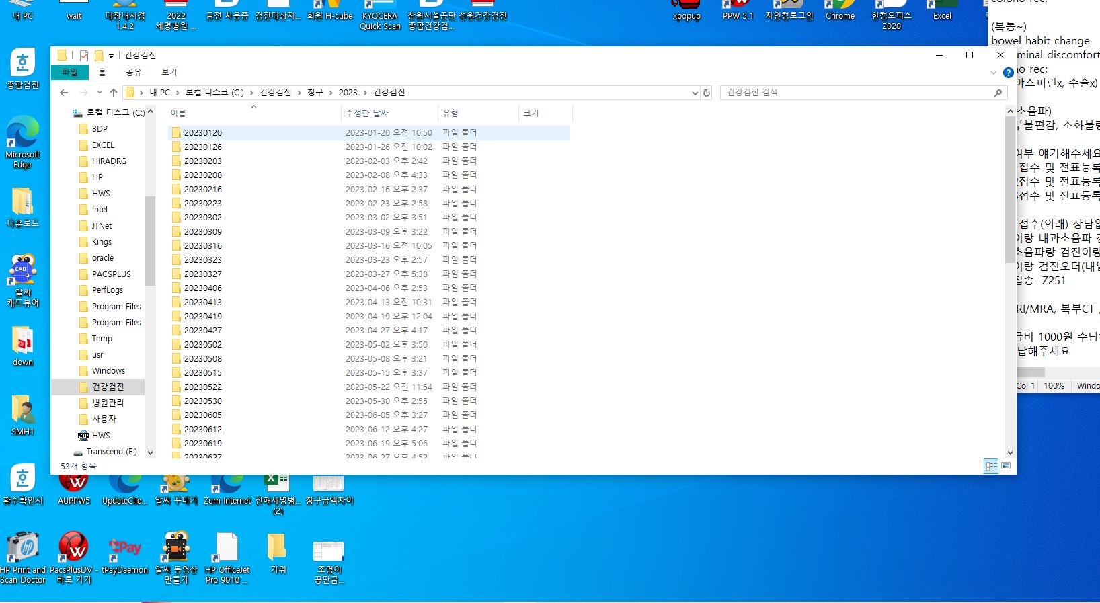
Task: Open recent locations dropdown arrow
Action: point(100,93)
